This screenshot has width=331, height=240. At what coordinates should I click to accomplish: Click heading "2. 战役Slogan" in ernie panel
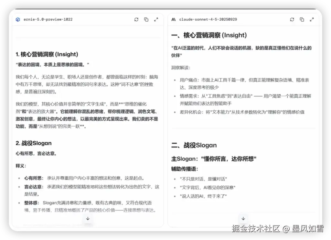pos(34,143)
